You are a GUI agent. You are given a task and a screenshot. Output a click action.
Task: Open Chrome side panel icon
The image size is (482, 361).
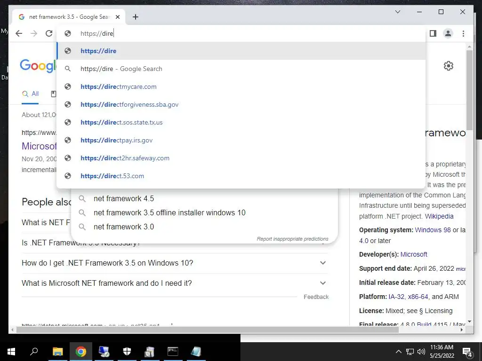433,33
